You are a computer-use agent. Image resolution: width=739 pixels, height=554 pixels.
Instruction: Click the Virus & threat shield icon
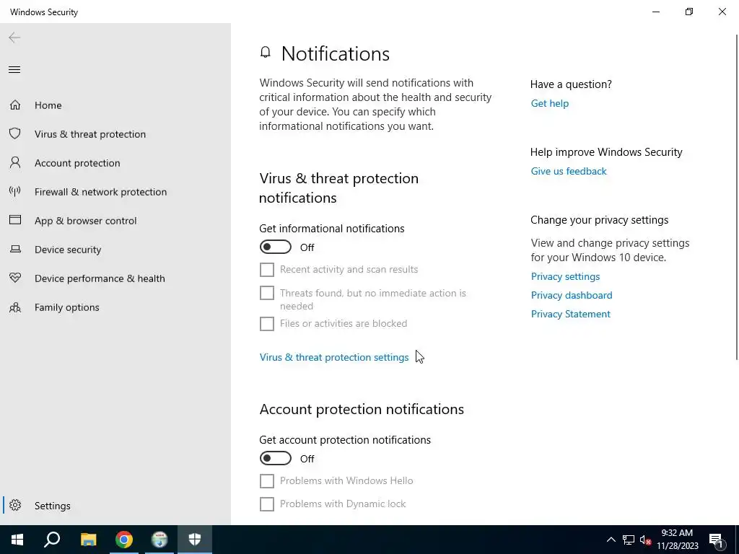(x=15, y=133)
